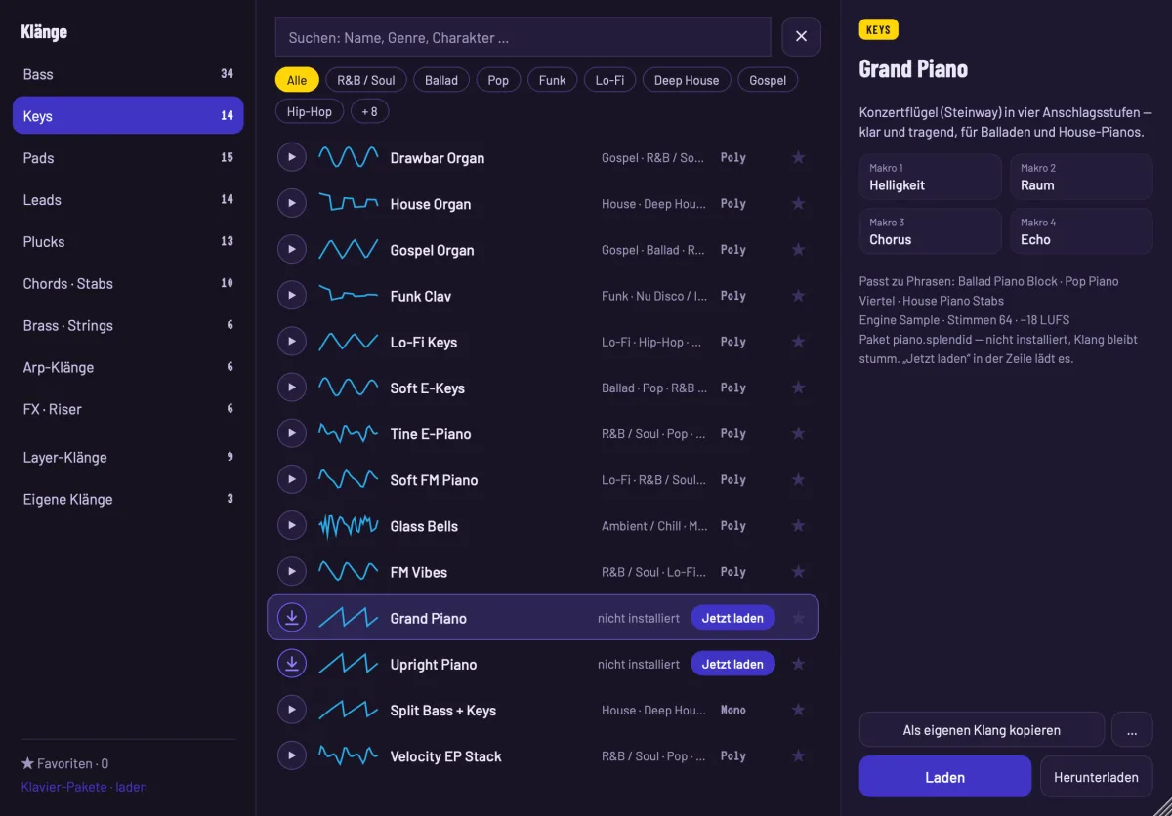Click the sound search field

coord(523,37)
